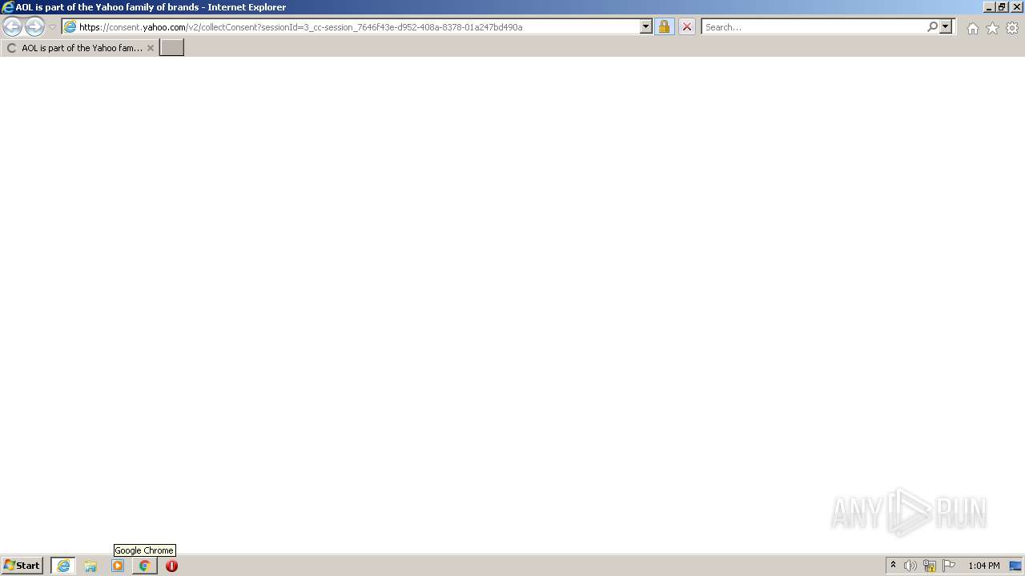Open the network status tray icon
This screenshot has width=1025, height=576.
[930, 566]
